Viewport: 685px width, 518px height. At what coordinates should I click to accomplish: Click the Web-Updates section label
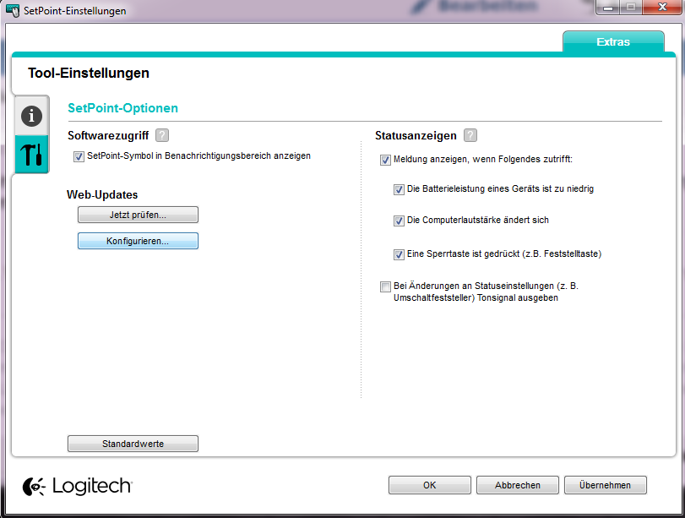[102, 194]
